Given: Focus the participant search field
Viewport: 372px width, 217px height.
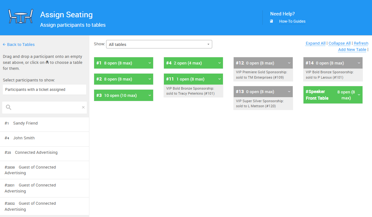Looking at the screenshot, I should pos(46,108).
